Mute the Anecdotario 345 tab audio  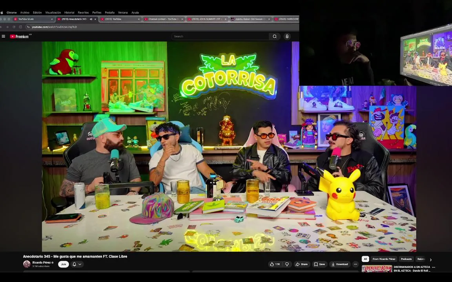click(x=91, y=19)
